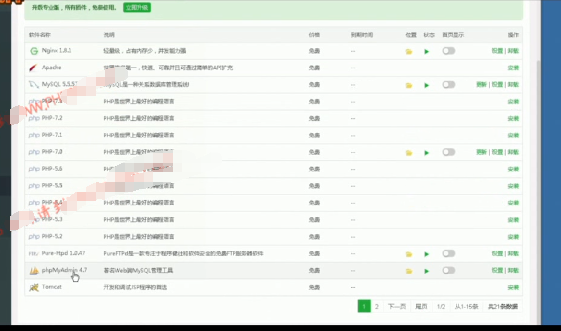Viewport: 561px width, 331px height.
Task: Toggle phpMyAdmin homepage display switch
Action: point(448,270)
